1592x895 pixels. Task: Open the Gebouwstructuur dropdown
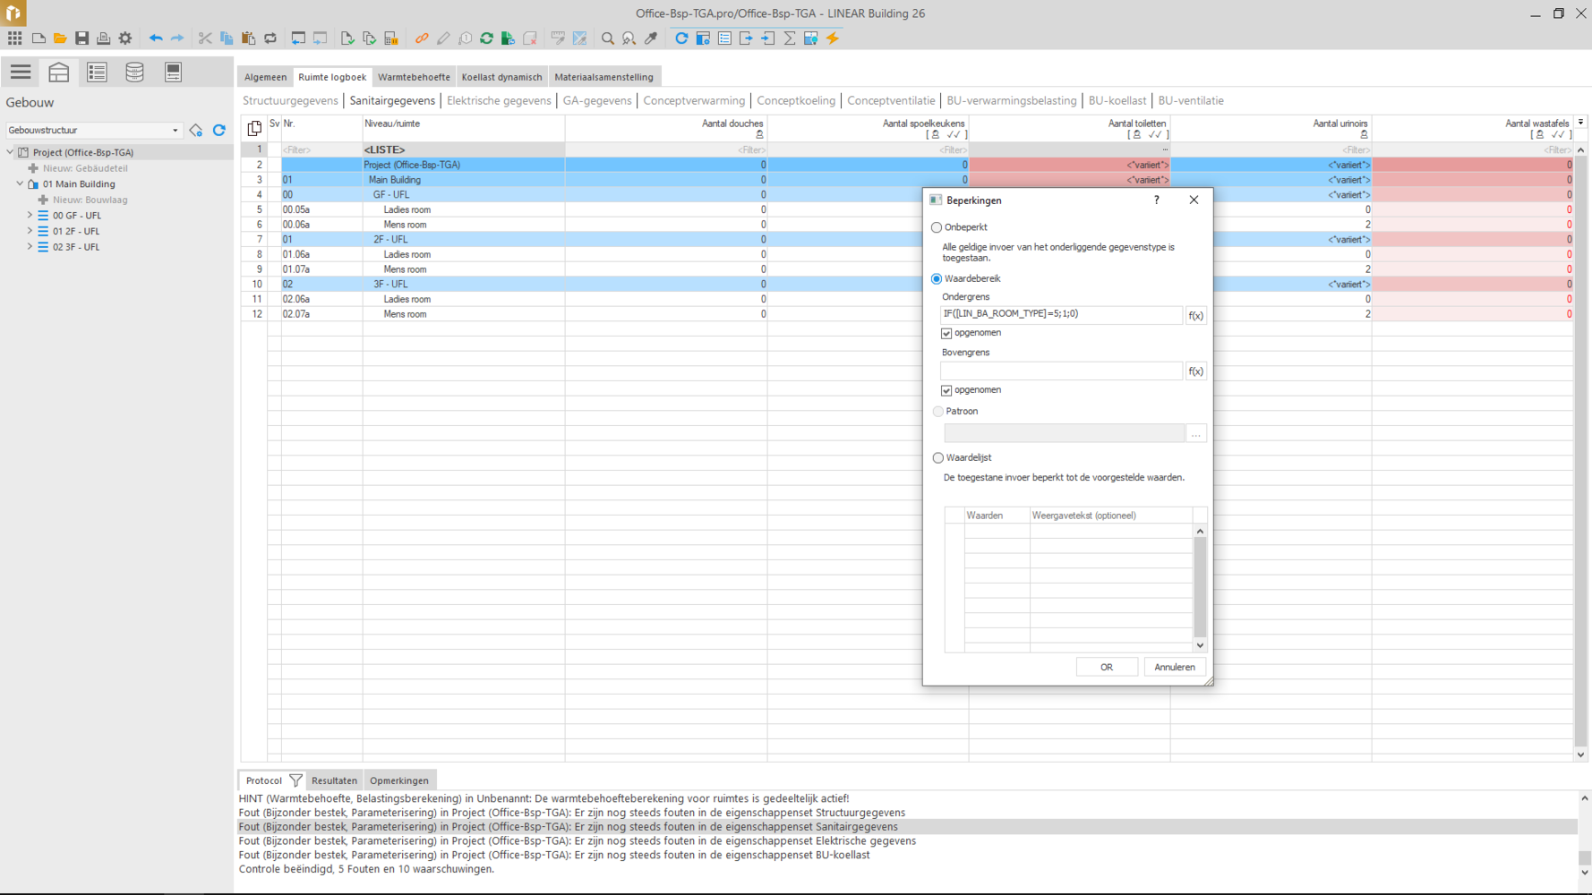click(x=93, y=131)
